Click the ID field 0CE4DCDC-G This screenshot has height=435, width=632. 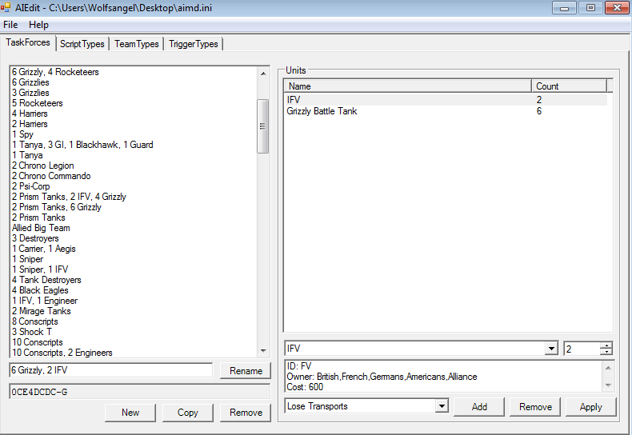[x=139, y=392]
